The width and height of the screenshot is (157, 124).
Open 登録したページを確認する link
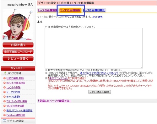(54, 101)
